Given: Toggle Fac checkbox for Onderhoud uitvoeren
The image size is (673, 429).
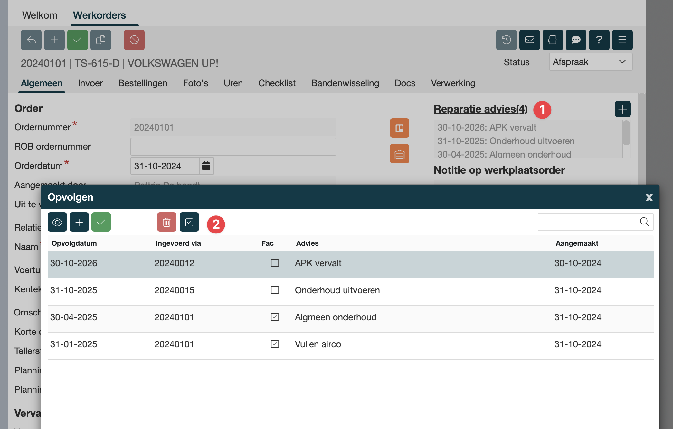Looking at the screenshot, I should (275, 290).
